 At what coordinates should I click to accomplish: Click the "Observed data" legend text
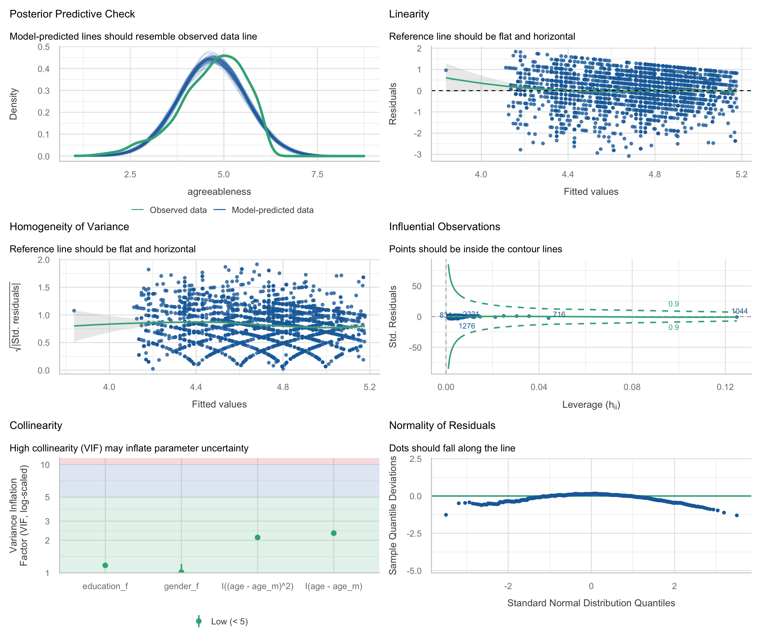(178, 210)
